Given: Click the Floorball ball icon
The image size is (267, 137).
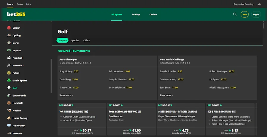Looking at the screenshot, I should pyautogui.click(x=9, y=58).
